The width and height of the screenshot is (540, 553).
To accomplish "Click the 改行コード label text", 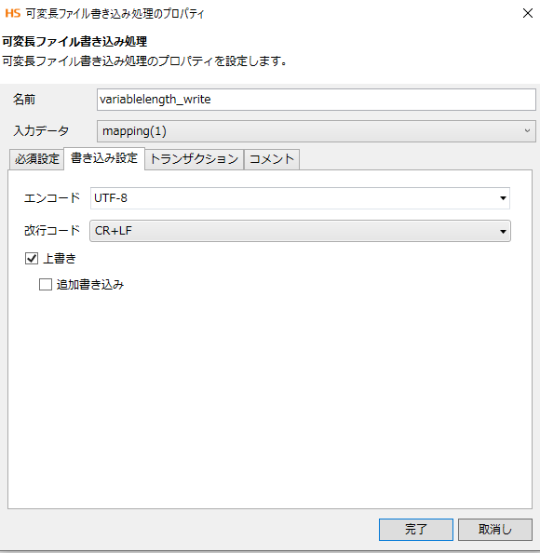I will 52,231.
